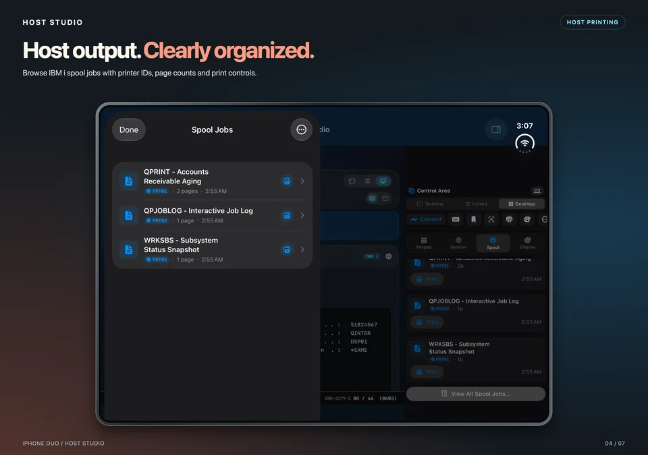Click the partially visible more icon next to palette
The width and height of the screenshot is (648, 455).
tap(544, 219)
